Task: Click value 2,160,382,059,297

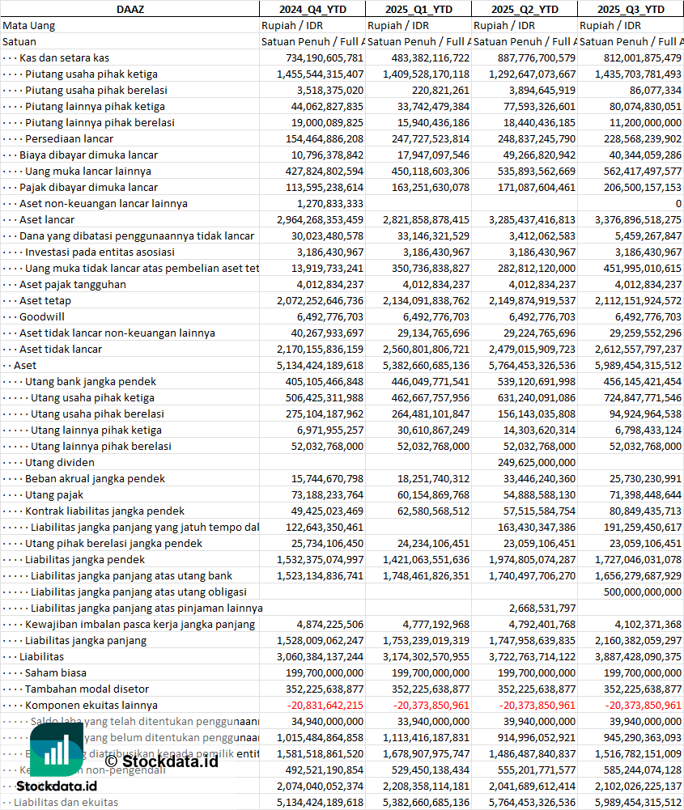Action: click(638, 641)
